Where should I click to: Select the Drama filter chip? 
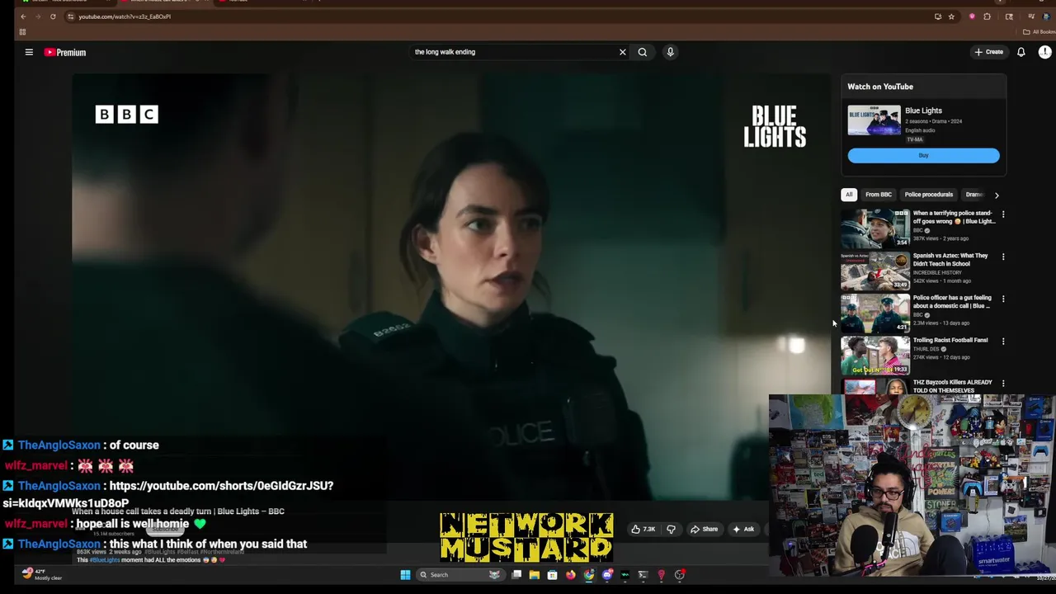coord(974,195)
